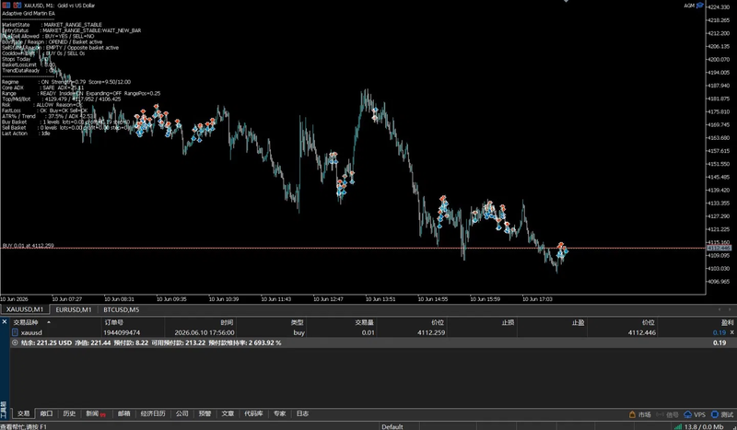737x430 pixels.
Task: Close the xauusd buy position with its X
Action: 731,332
